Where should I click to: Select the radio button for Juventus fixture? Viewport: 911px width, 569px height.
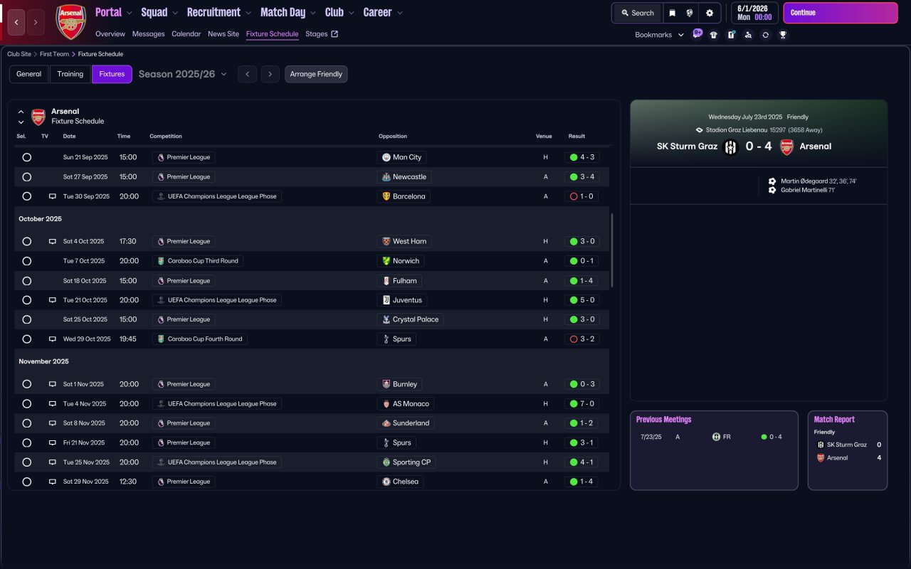[x=26, y=300]
